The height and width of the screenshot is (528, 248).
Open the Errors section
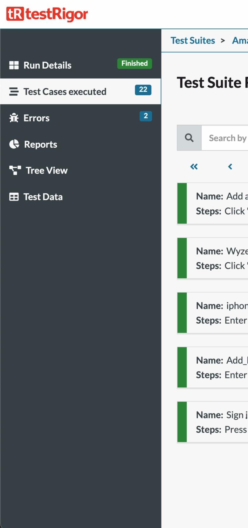(x=36, y=118)
